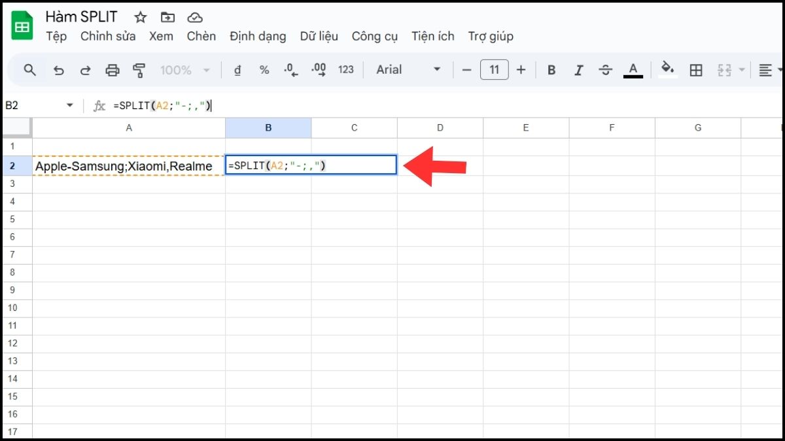
Task: Open the Borders tool
Action: coord(696,70)
